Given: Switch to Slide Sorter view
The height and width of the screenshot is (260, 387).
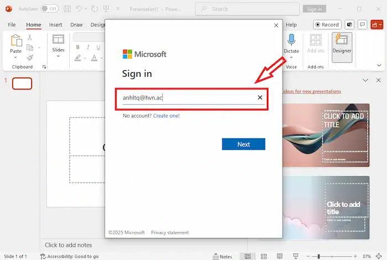Looking at the screenshot, I should 264,256.
